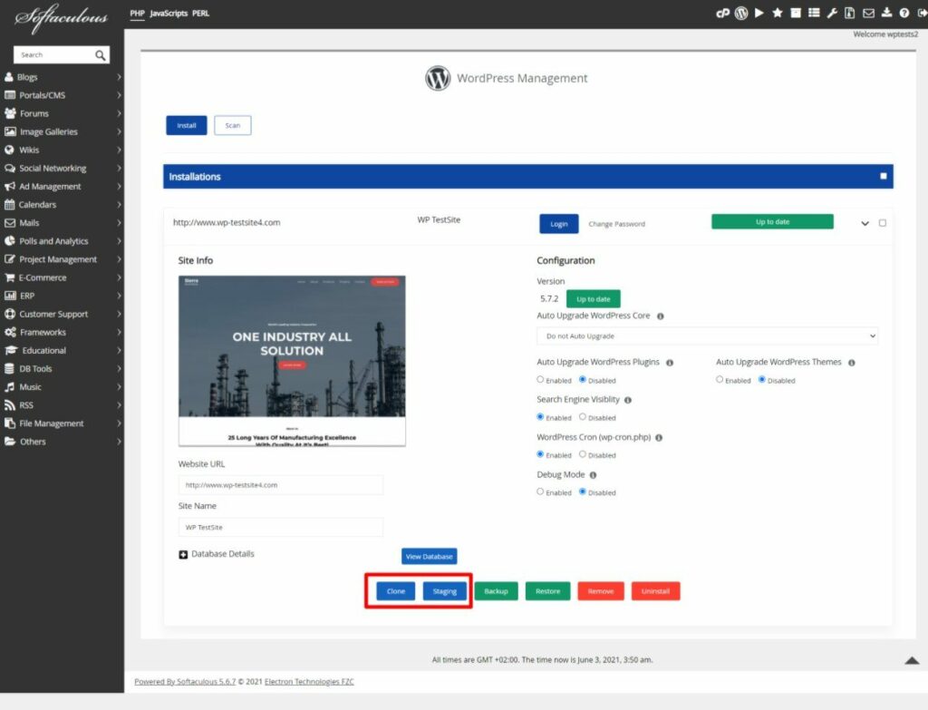This screenshot has width=928, height=710.
Task: Click the play-arrow demos icon in toolbar
Action: click(759, 13)
